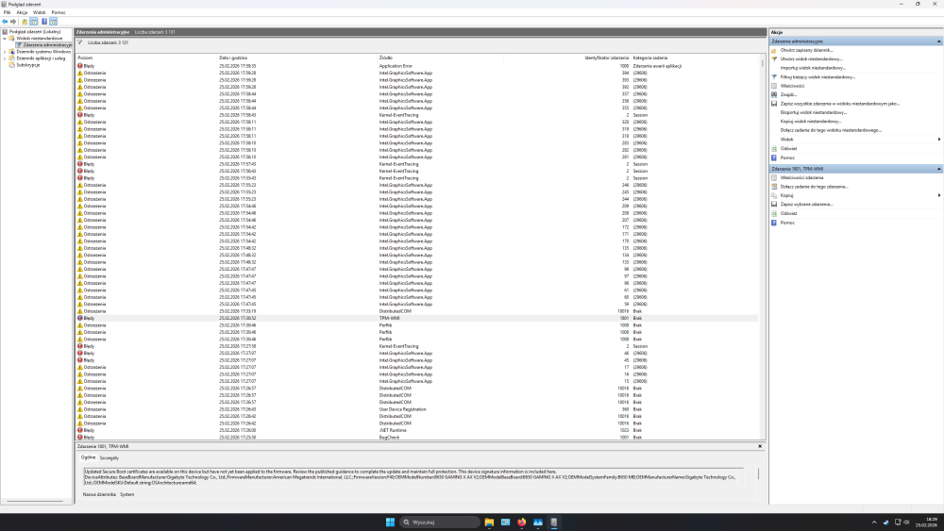Click the floppy-disk icon beside 'Zapisz wybrane zdarzenia...'
The height and width of the screenshot is (531, 944).
[774, 205]
